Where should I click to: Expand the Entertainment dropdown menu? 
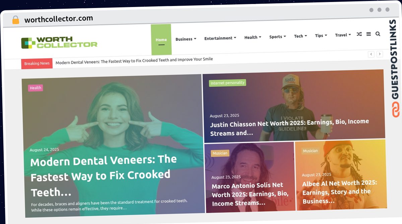tap(220, 38)
